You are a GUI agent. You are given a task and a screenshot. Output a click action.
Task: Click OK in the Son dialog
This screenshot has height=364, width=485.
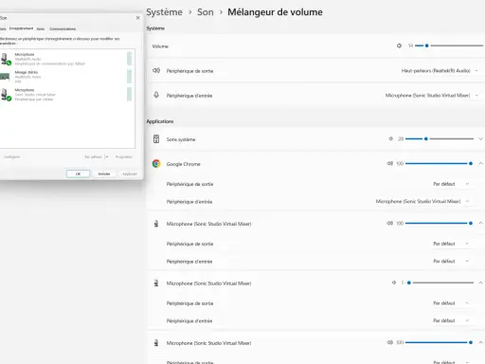point(78,173)
